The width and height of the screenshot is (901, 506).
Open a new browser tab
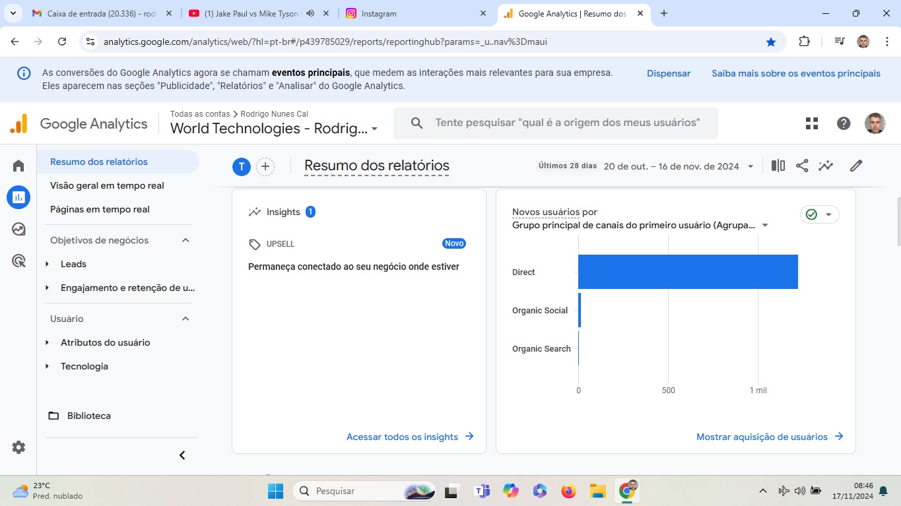pos(664,13)
